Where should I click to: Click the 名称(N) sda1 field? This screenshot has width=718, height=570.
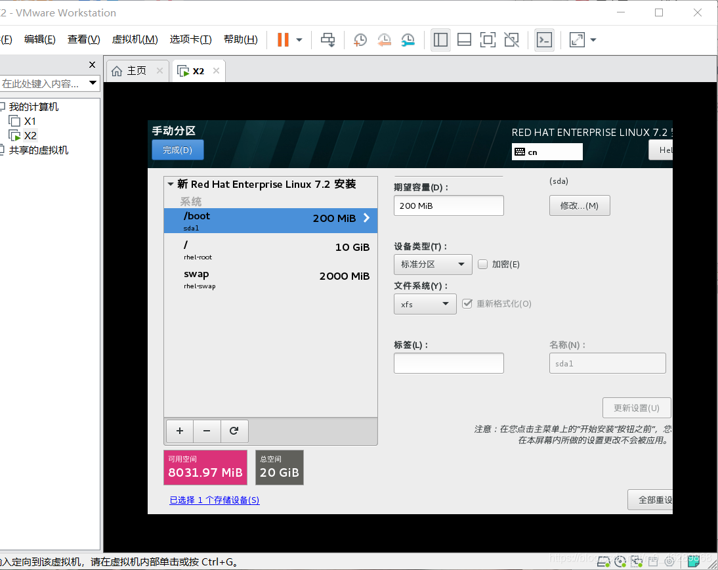click(x=608, y=363)
